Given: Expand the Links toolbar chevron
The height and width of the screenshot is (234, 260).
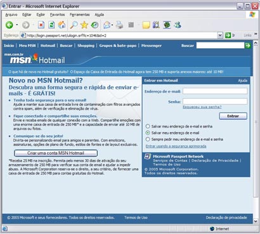Looking at the screenshot, I should click(256, 34).
